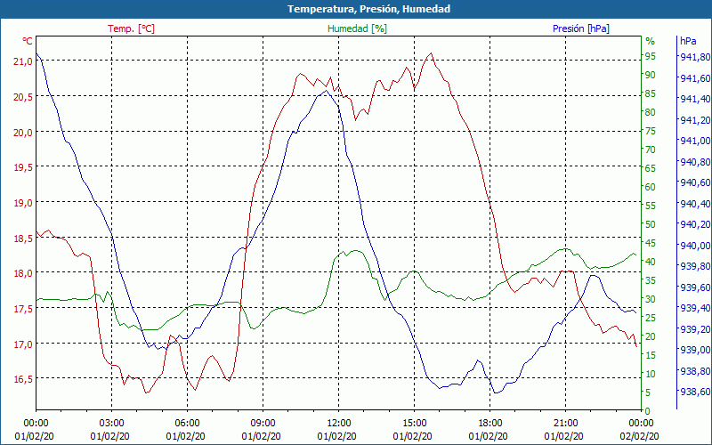Click the 18,5 temperature axis value
This screenshot has width=712, height=445.
(23, 239)
